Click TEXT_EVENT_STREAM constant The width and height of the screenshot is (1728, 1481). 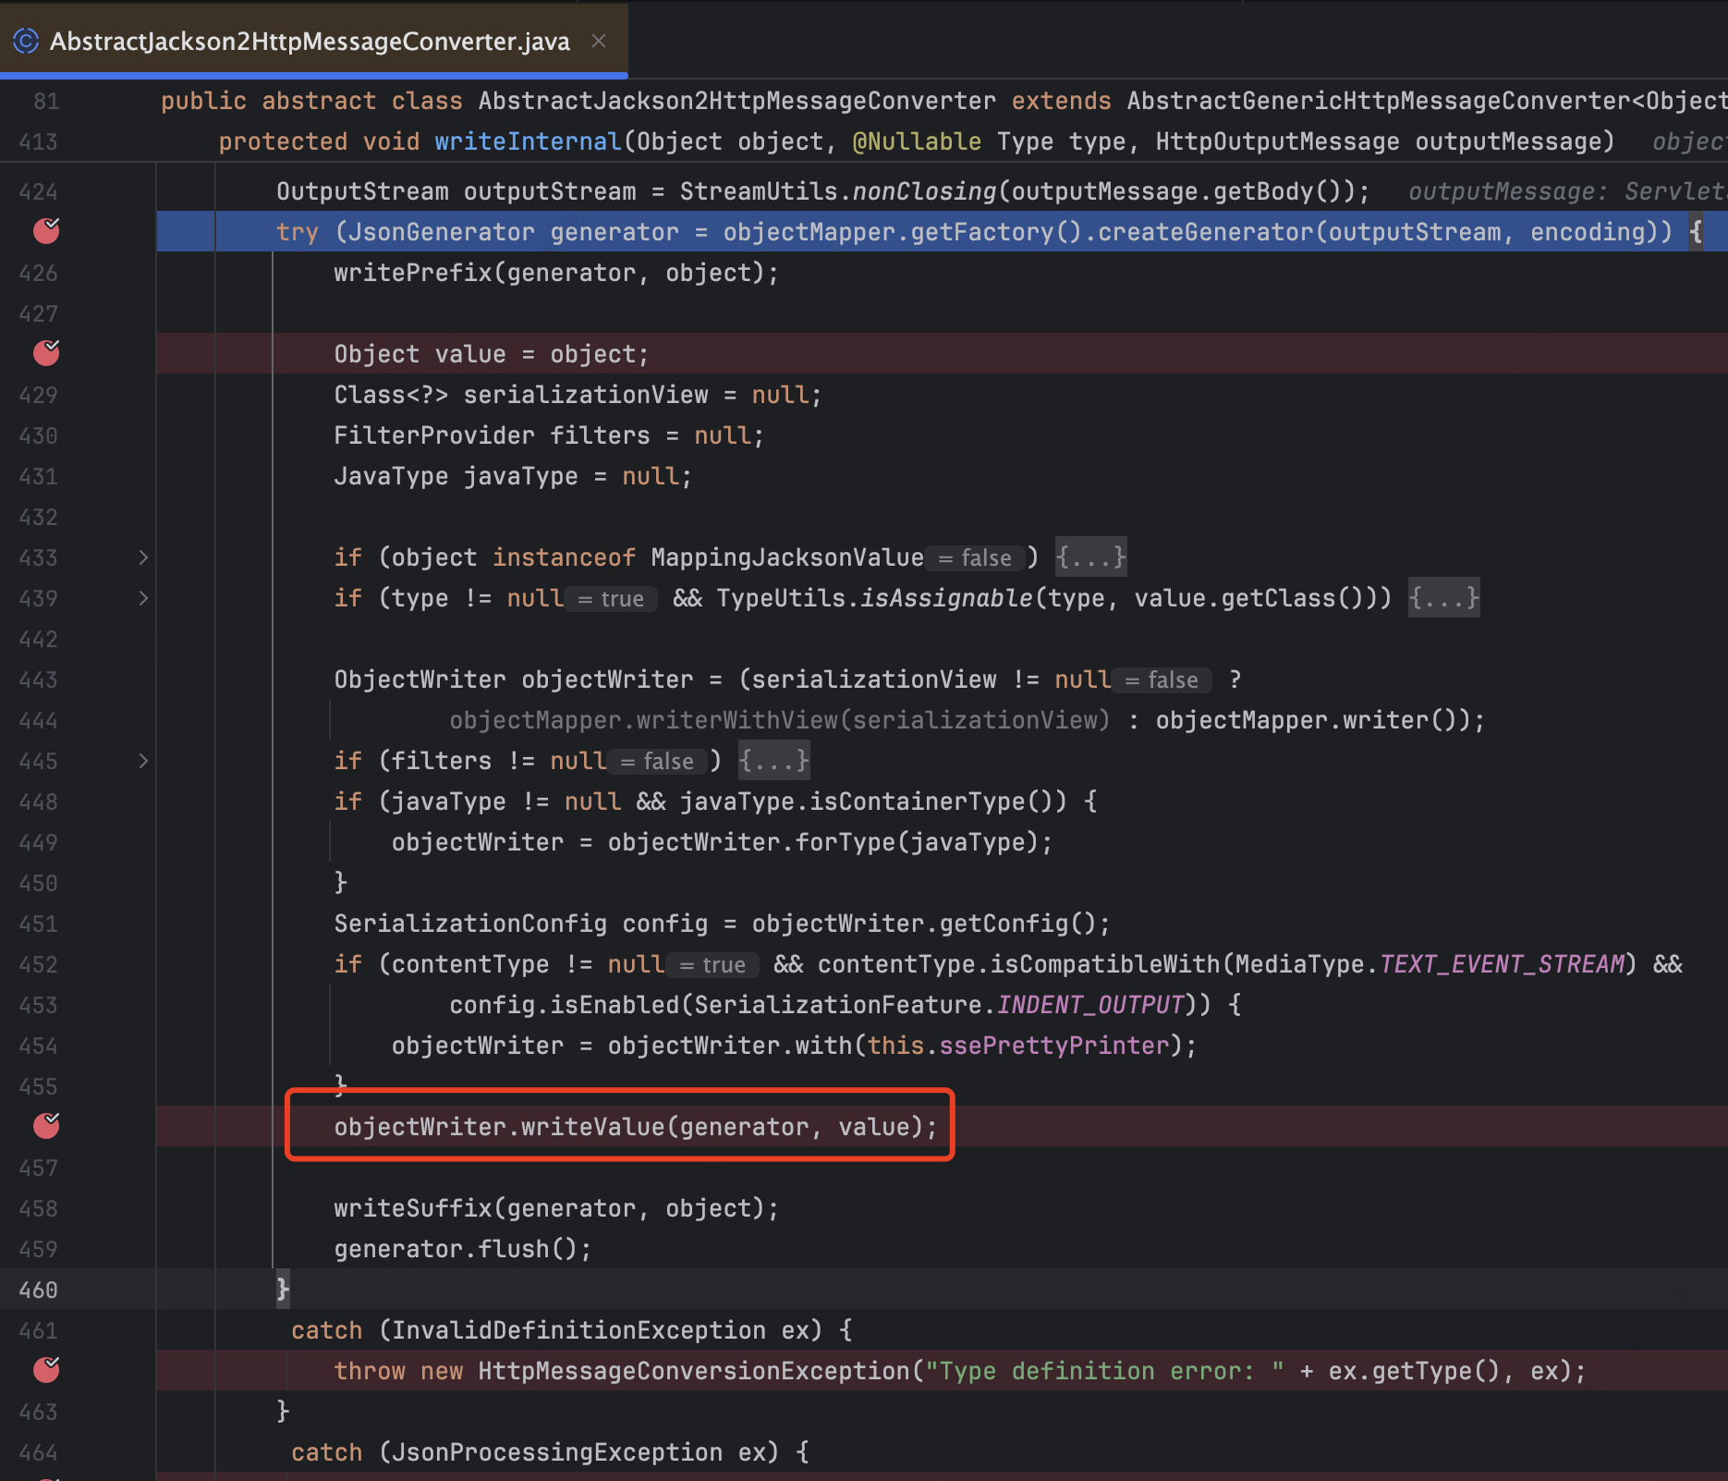(x=1502, y=964)
